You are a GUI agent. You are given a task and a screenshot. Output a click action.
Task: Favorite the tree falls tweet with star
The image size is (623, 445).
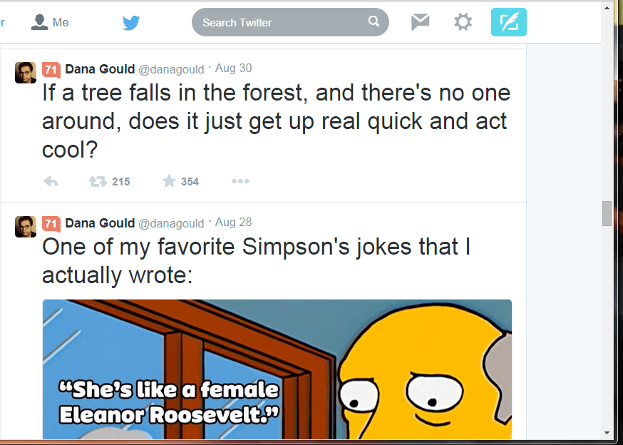click(x=169, y=181)
